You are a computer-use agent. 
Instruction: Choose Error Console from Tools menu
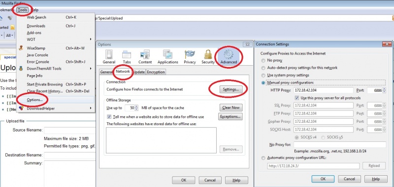pyautogui.click(x=38, y=61)
